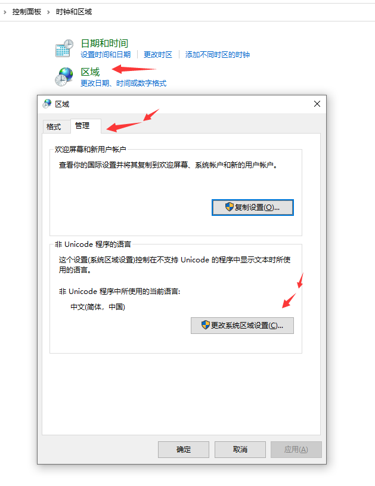Click the Region globe icon in control panel
Viewport: 375px width, 486px height.
click(64, 76)
